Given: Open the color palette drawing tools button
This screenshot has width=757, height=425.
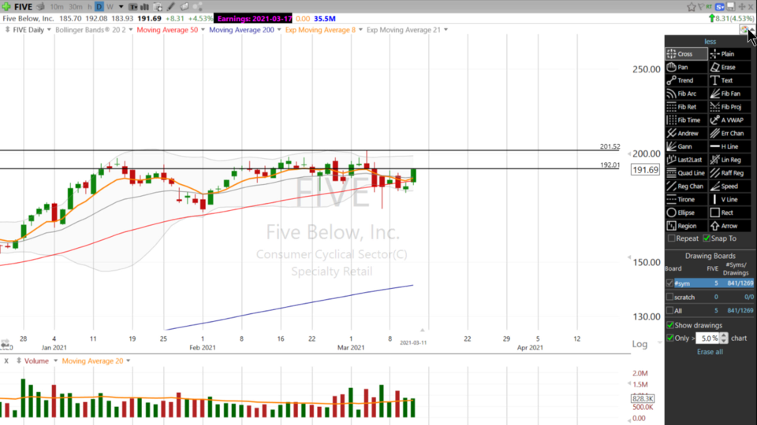Looking at the screenshot, I should click(744, 30).
